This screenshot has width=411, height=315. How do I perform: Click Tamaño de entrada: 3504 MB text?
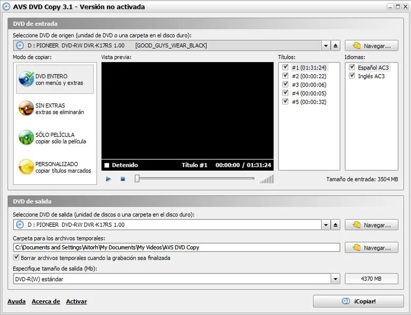click(x=362, y=179)
